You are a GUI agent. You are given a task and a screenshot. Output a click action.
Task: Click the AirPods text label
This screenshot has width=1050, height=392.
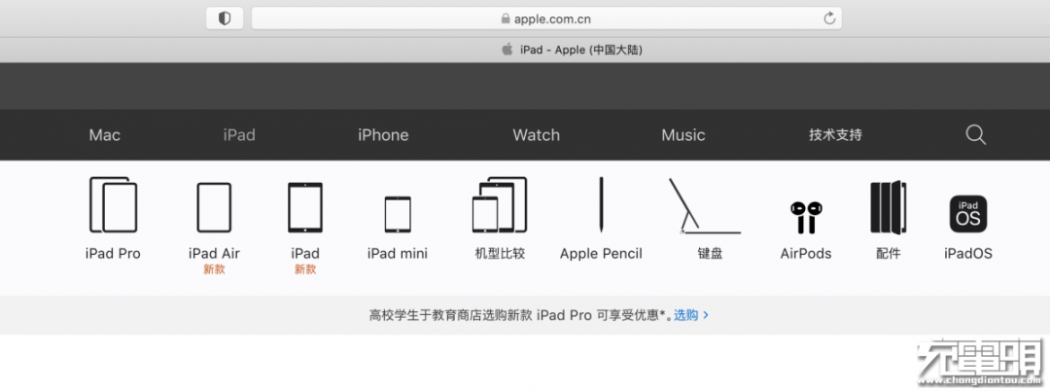coord(806,253)
